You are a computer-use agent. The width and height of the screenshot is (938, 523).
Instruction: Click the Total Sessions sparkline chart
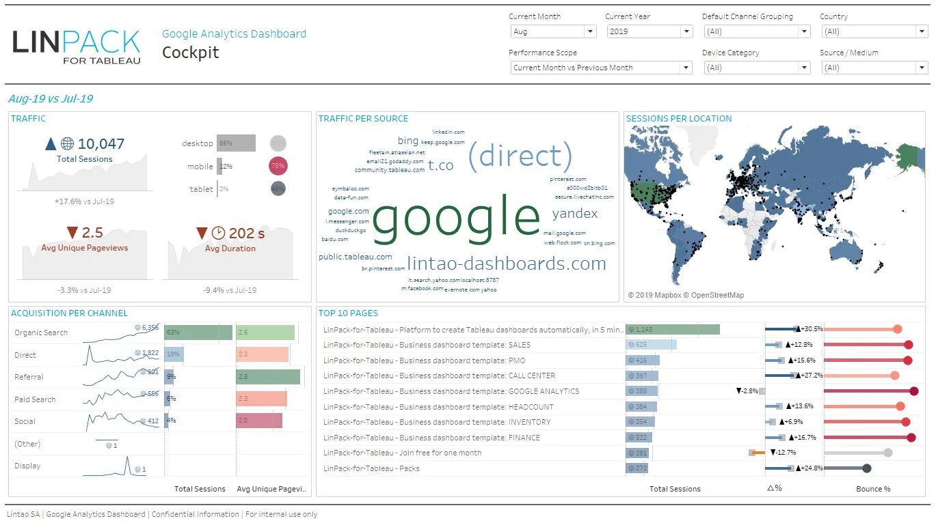coord(85,173)
